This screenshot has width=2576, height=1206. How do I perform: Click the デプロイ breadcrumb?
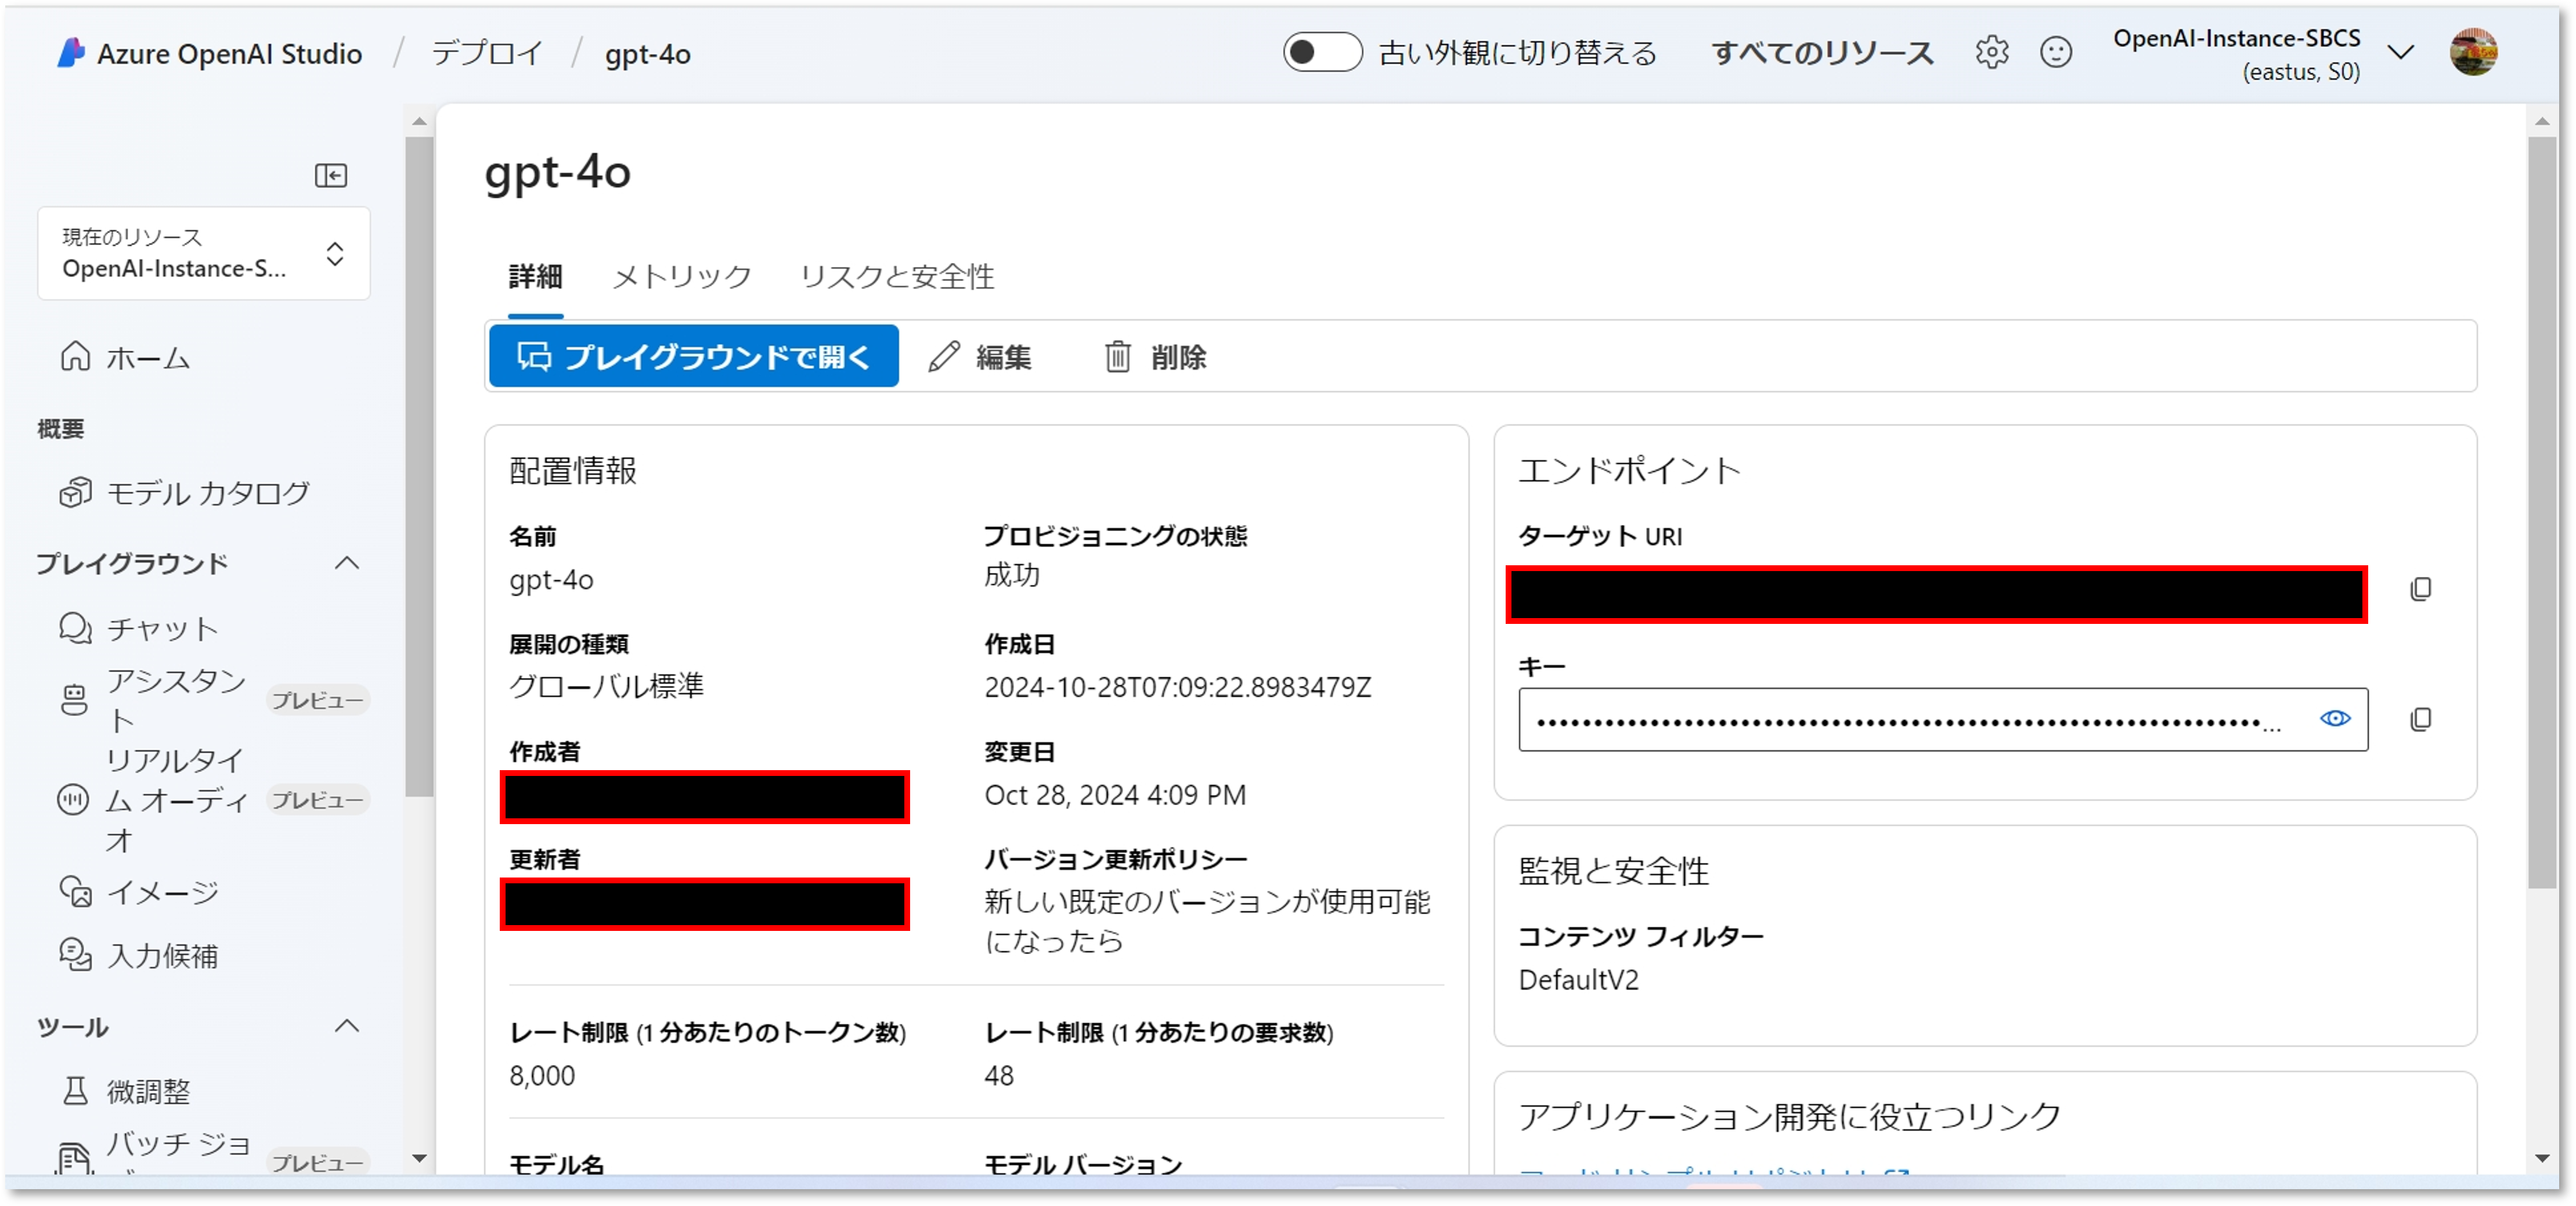point(487,53)
